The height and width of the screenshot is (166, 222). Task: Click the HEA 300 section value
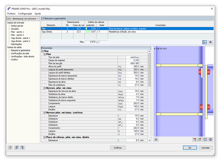pyautogui.click(x=133, y=63)
